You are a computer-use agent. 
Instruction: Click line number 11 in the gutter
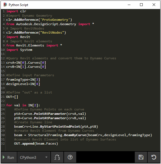click(x=3, y=54)
